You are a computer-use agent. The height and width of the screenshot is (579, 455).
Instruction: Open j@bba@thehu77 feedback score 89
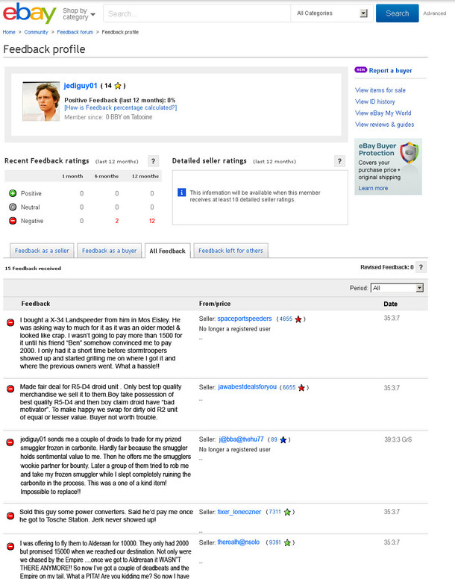274,439
